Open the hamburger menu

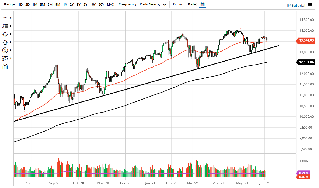309,5
